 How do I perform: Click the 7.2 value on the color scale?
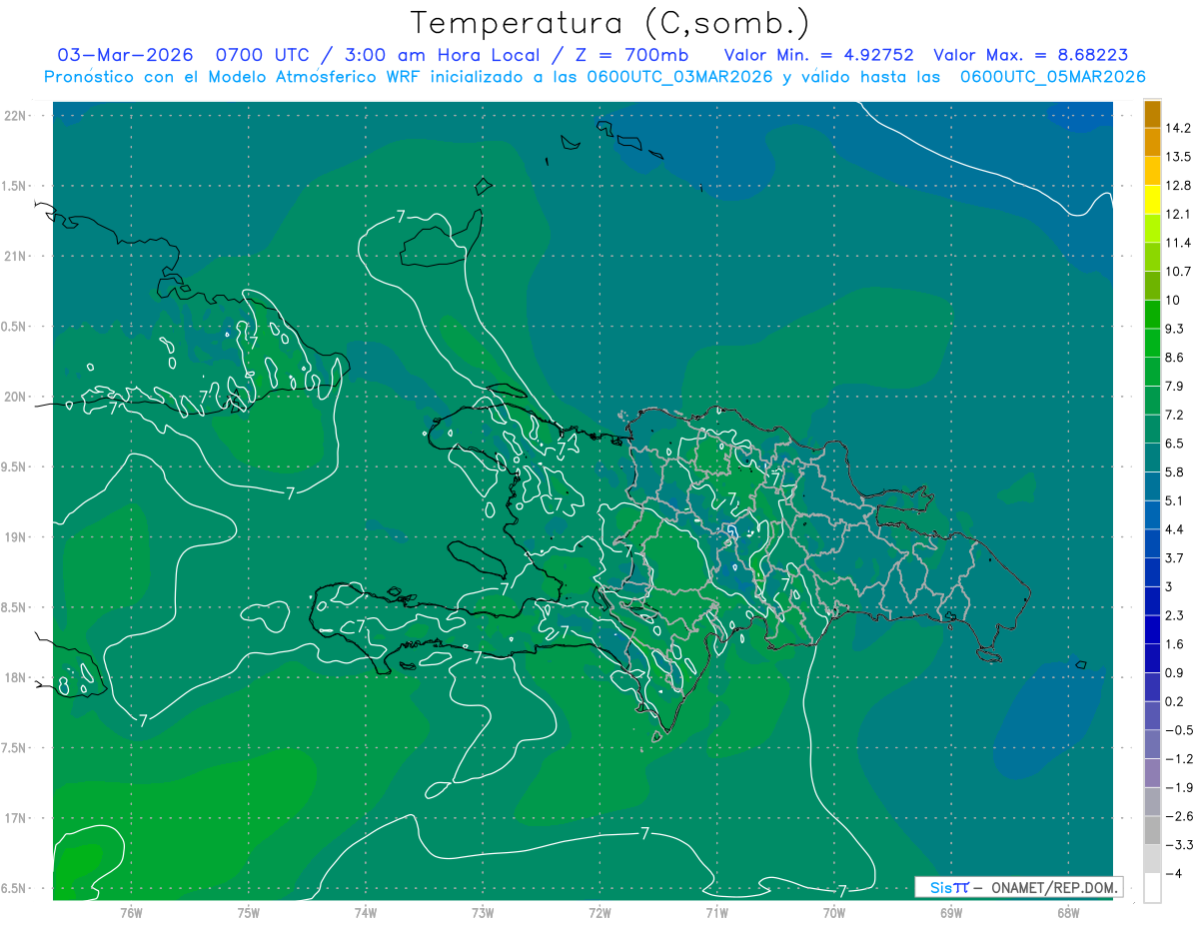pyautogui.click(x=1177, y=415)
